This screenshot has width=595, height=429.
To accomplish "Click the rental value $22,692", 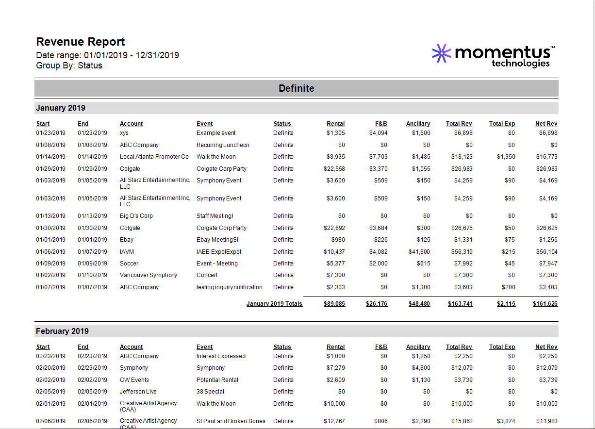I will 334,228.
